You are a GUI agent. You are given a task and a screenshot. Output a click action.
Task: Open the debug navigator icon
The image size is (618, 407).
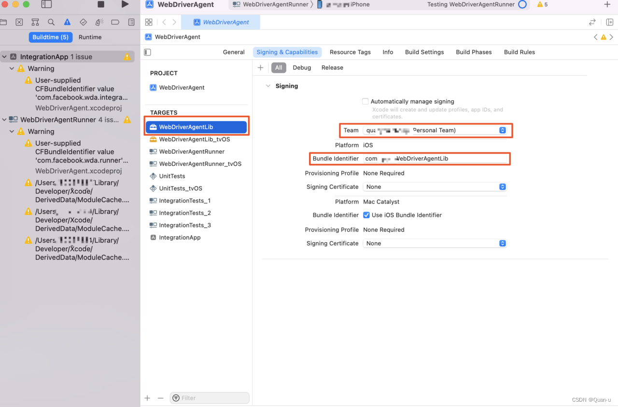pyautogui.click(x=99, y=22)
